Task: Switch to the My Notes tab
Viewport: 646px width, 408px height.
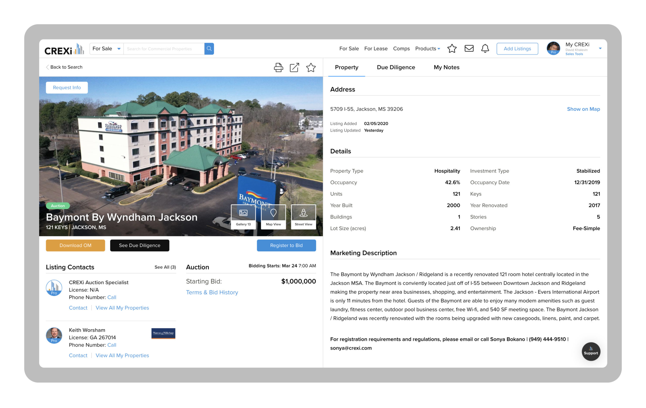Action: coord(446,67)
